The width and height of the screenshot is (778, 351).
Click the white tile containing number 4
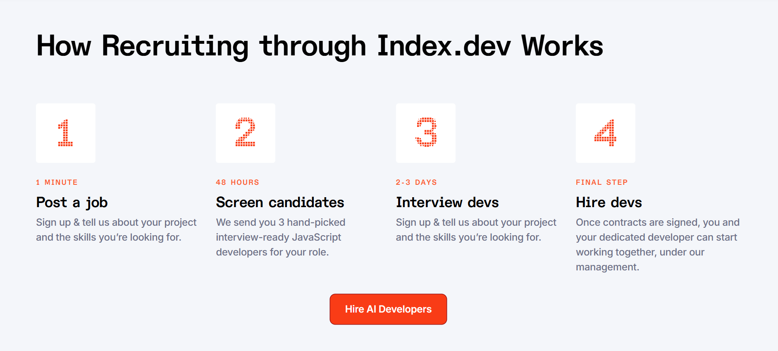pos(605,133)
